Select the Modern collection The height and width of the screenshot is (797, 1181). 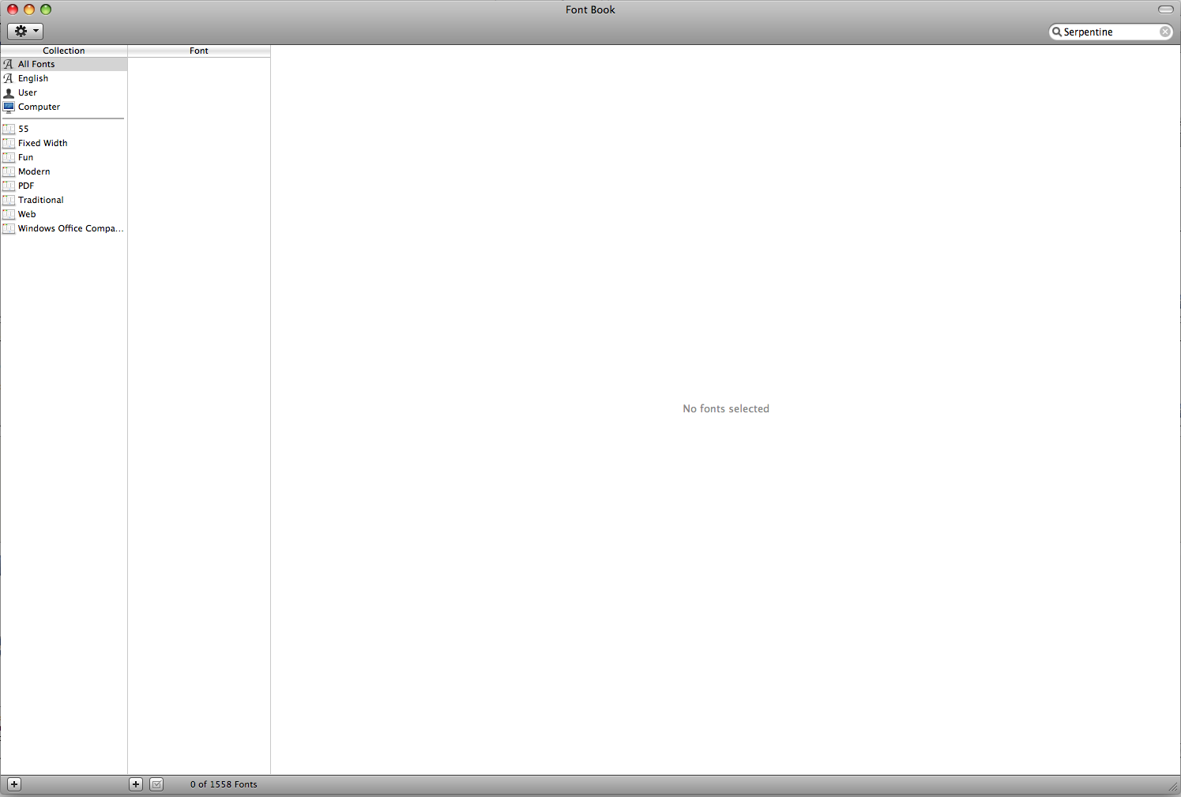click(63, 171)
